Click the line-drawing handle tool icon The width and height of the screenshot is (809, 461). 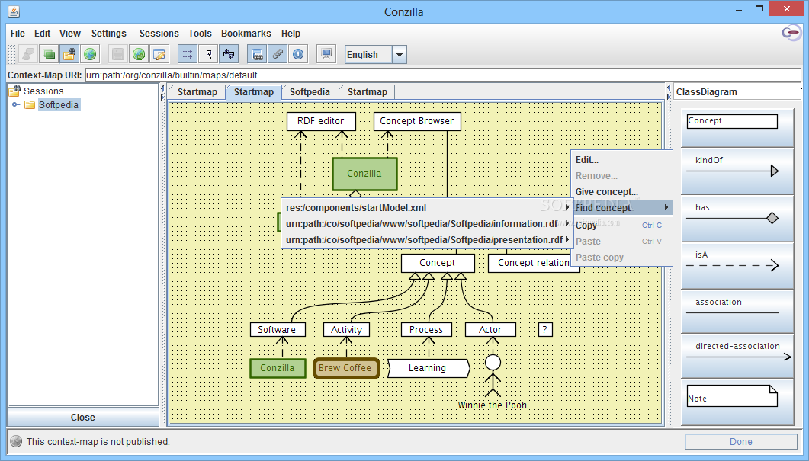(208, 54)
